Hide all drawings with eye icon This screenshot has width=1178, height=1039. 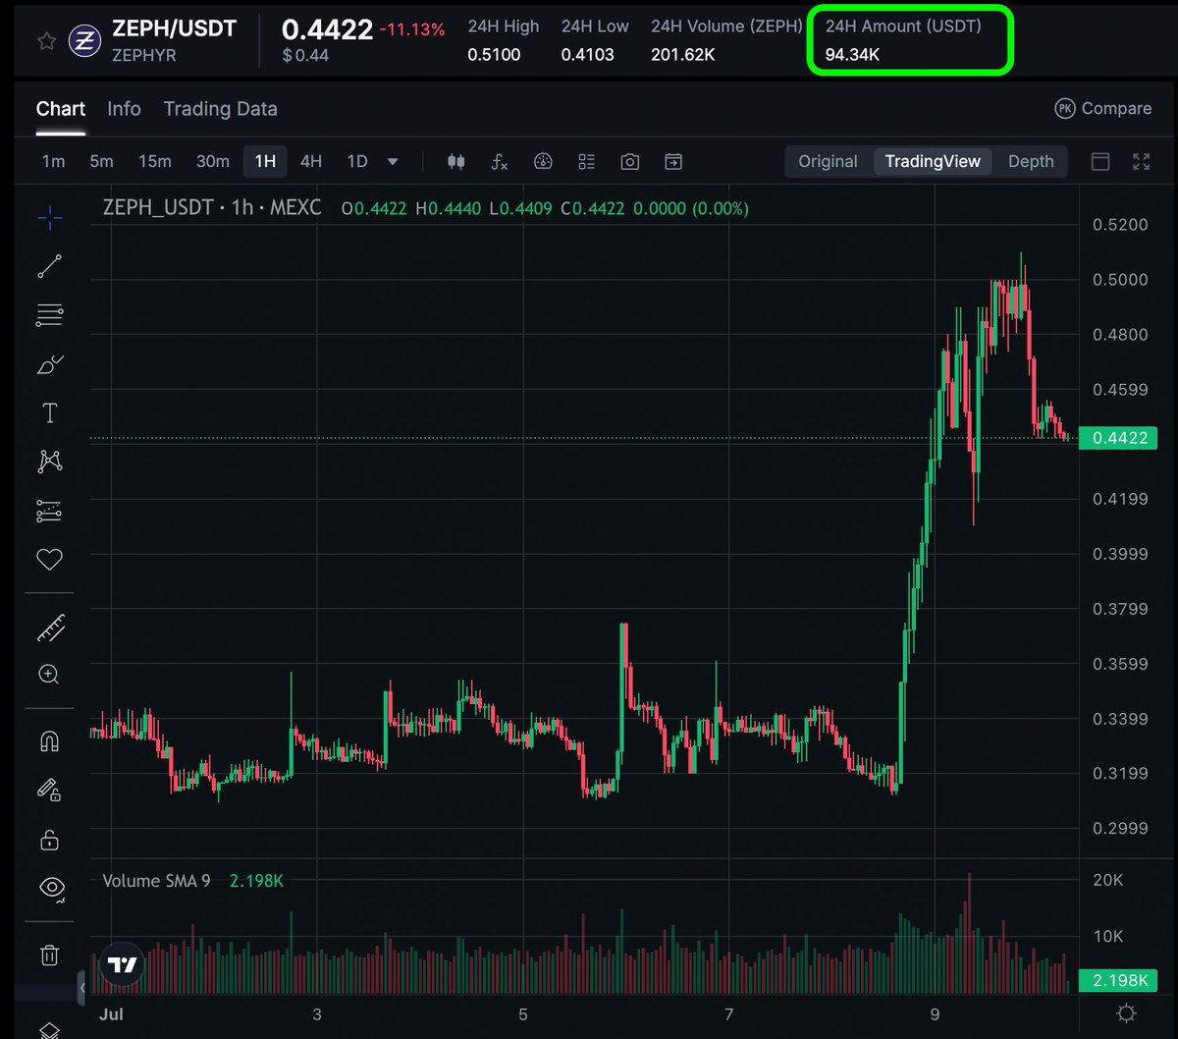point(50,889)
